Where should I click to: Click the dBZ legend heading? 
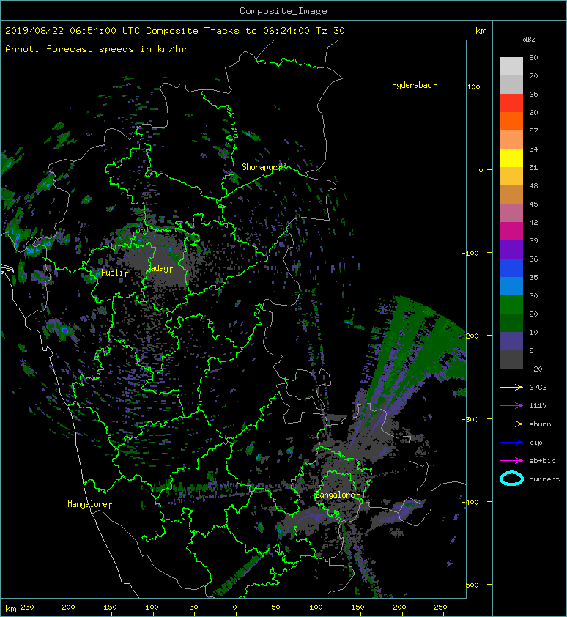(529, 40)
